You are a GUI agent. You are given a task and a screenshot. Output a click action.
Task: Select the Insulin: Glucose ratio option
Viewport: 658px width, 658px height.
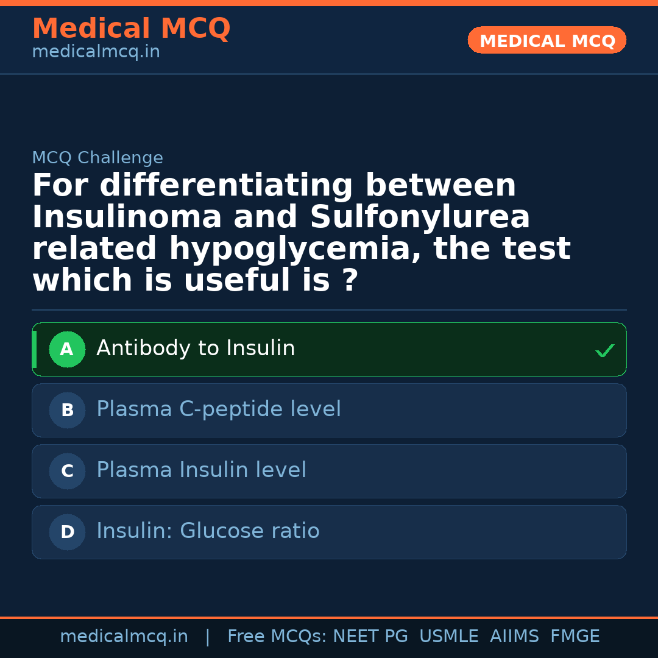(208, 531)
